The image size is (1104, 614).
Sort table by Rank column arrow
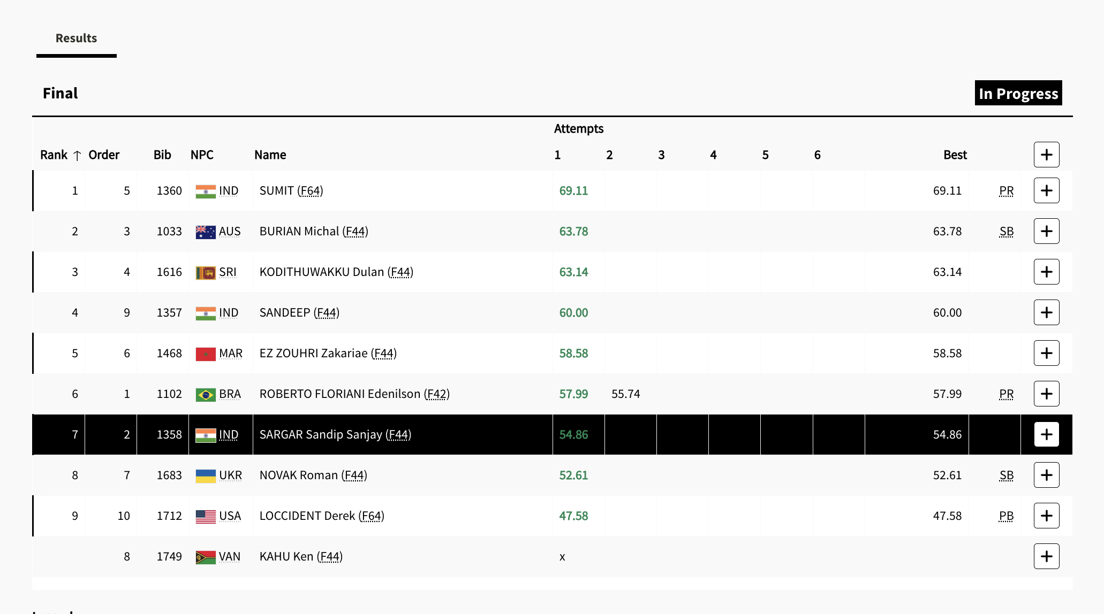[x=77, y=156]
